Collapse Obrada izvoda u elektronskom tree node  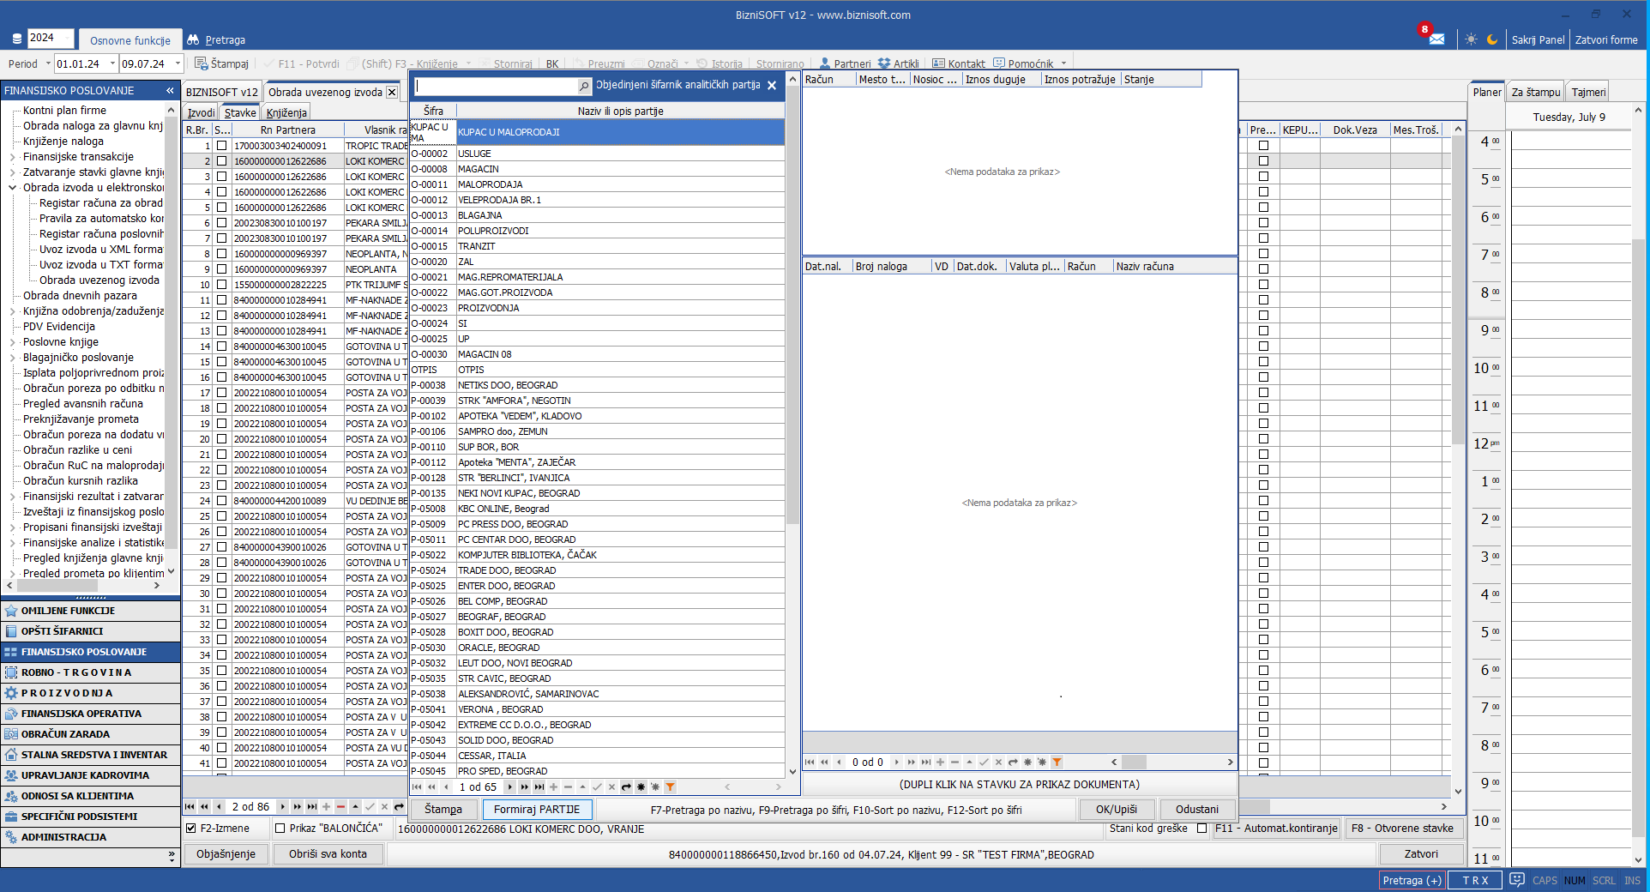click(x=13, y=188)
